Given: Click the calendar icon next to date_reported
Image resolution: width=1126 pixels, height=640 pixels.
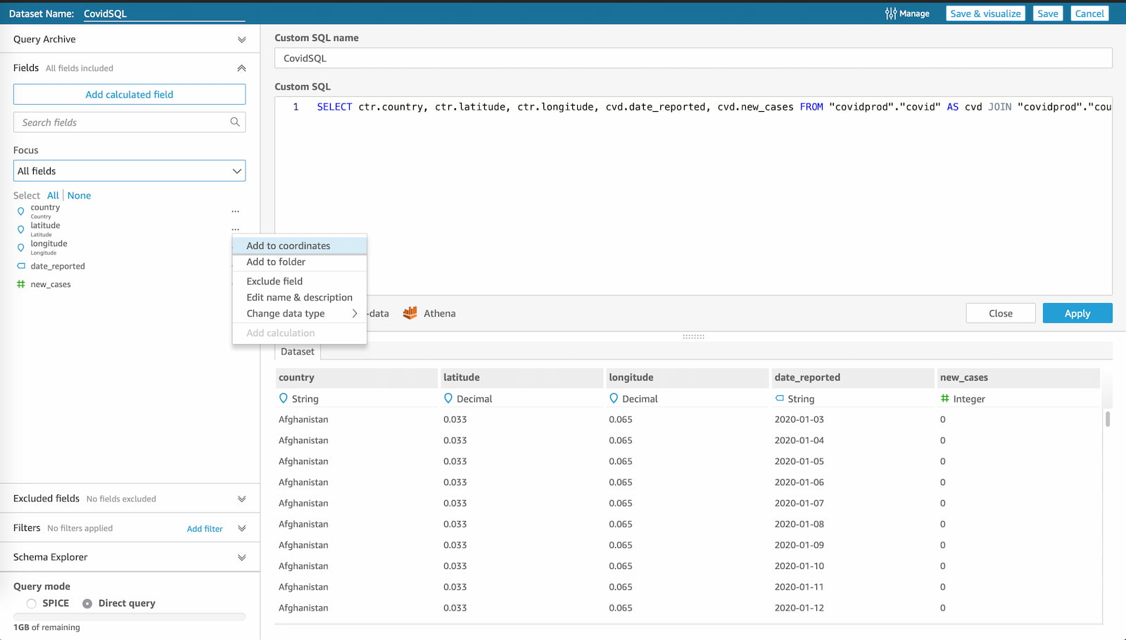Looking at the screenshot, I should [x=20, y=266].
